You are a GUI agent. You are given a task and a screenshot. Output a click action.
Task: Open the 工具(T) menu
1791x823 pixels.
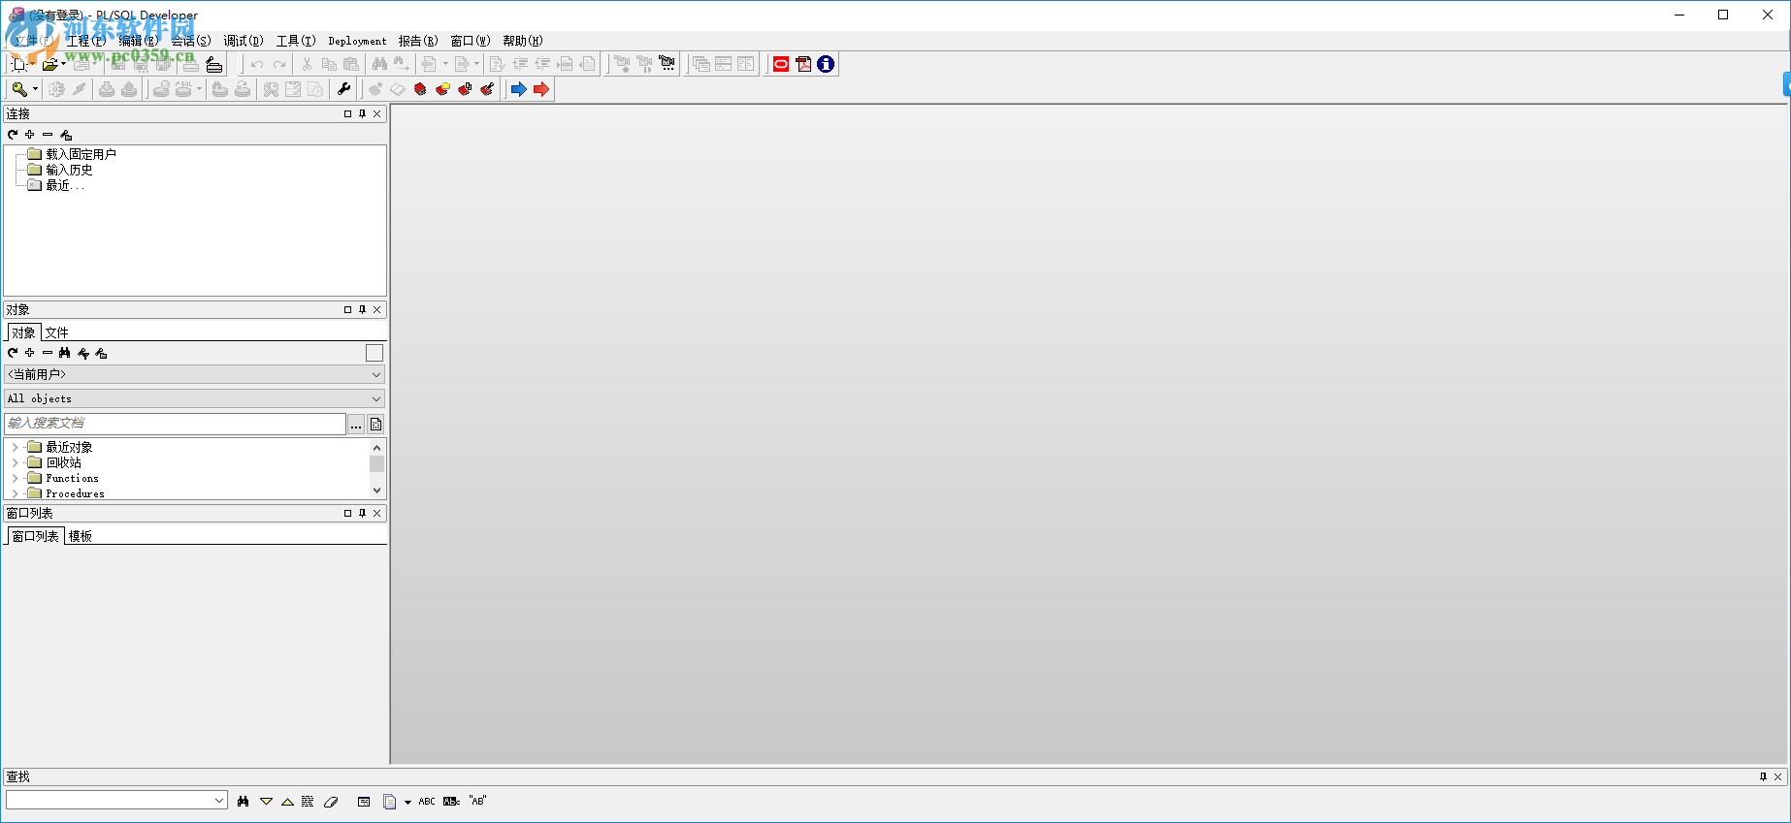pos(296,41)
